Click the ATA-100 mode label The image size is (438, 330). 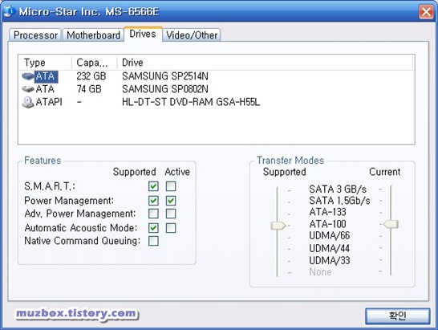pos(327,224)
